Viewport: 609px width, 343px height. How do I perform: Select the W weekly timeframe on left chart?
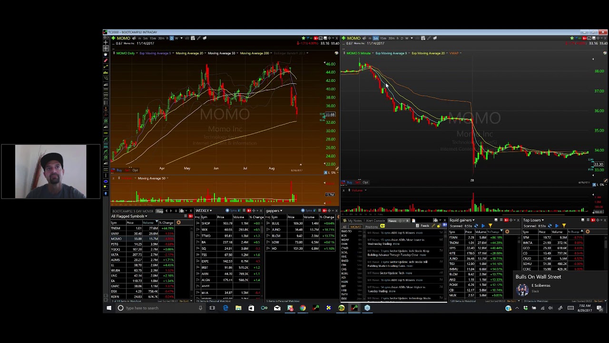[x=177, y=38]
